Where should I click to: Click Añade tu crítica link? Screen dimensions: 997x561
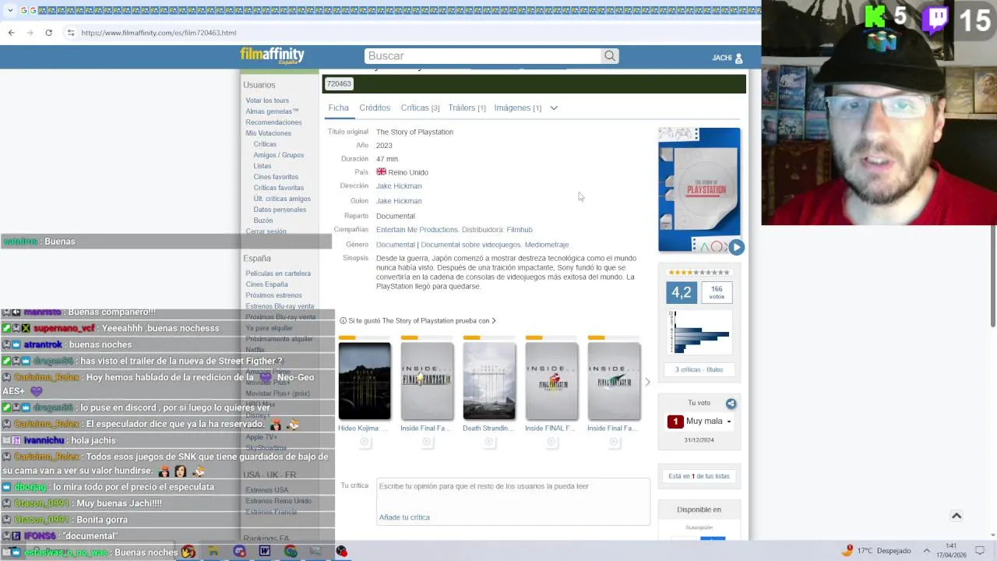point(404,517)
